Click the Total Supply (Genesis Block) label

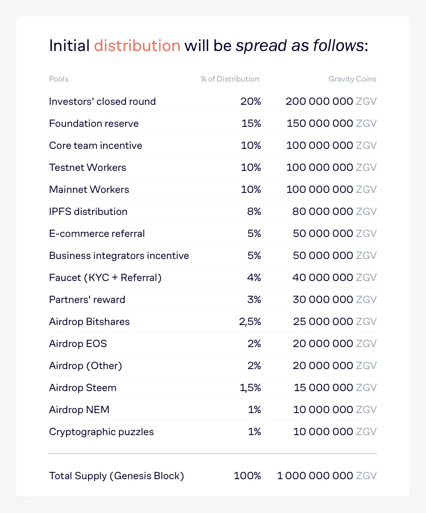coord(117,476)
